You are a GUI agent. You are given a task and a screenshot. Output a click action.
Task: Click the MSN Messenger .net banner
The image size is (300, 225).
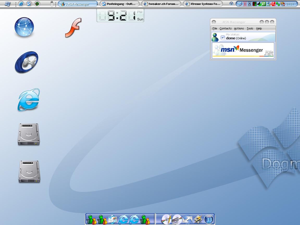[243, 50]
